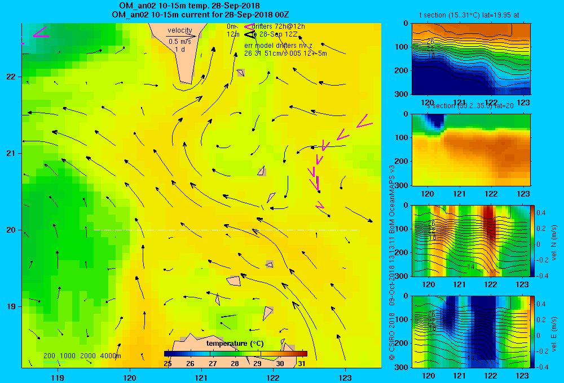This screenshot has height=383, width=564.
Task: Click the '28-Sep 12Z' legend text
Action: point(277,34)
